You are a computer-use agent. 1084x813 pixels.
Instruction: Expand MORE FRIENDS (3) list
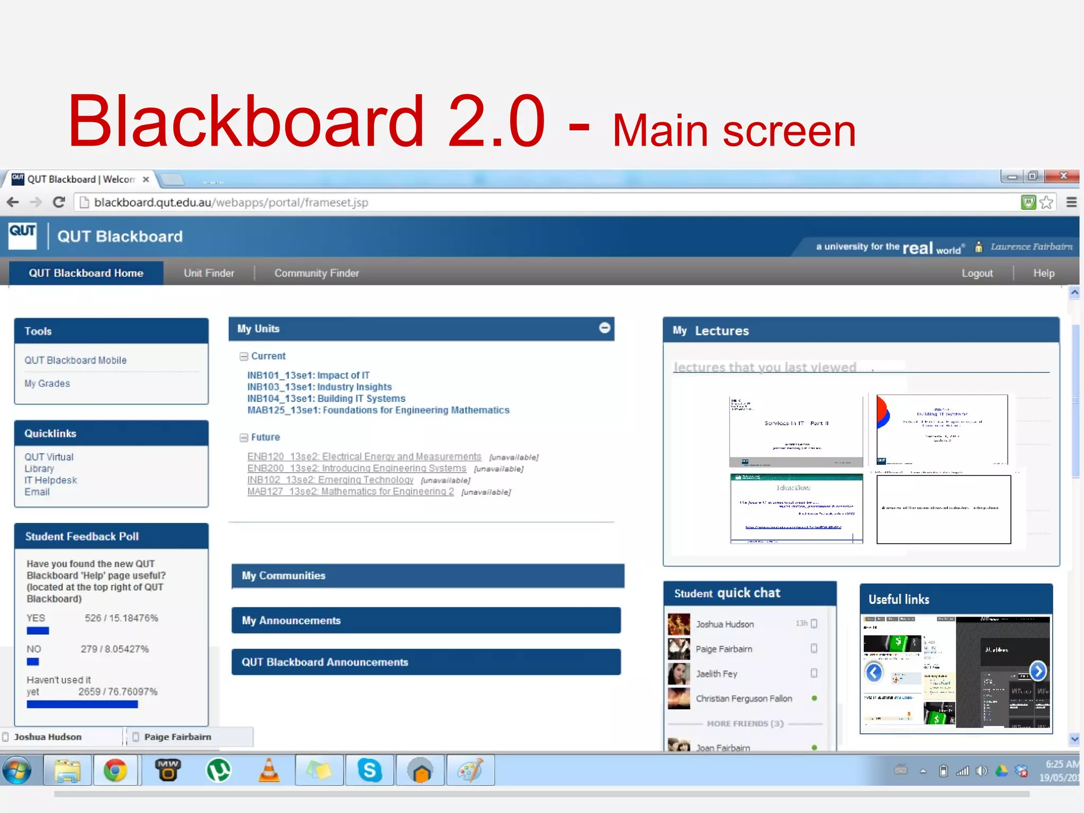745,724
